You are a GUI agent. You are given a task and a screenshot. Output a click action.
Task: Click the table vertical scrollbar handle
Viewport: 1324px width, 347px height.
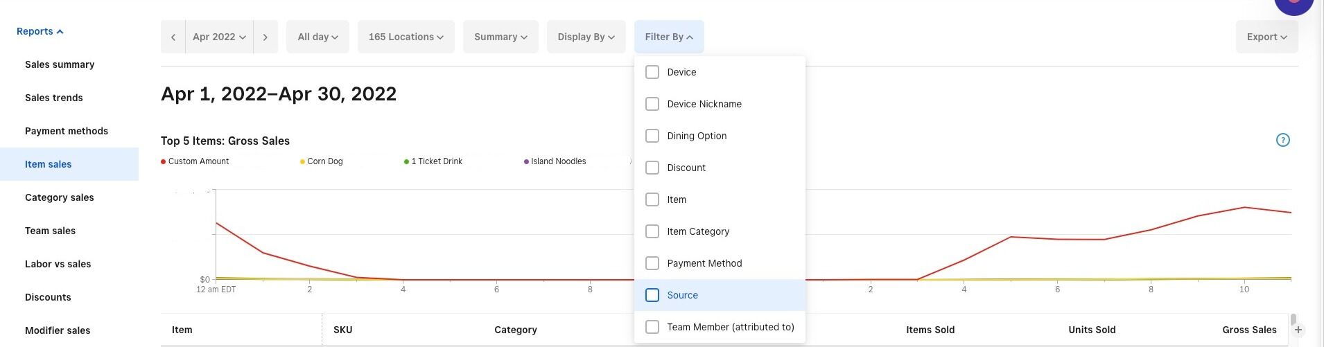1293,320
